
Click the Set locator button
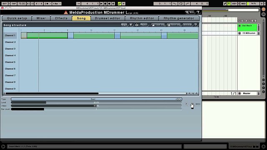(x=244, y=20)
